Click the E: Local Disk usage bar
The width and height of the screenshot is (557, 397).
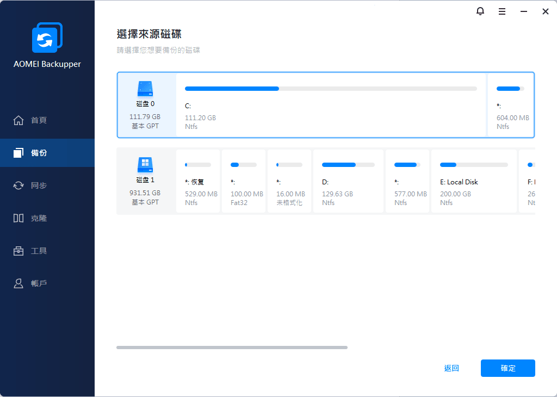(x=474, y=165)
